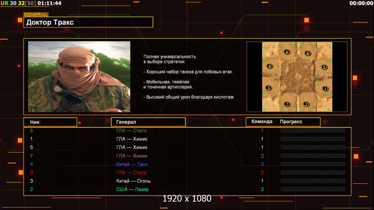Click the Китай — Огонь general entry
This screenshot has height=210, width=374.
coord(133,181)
